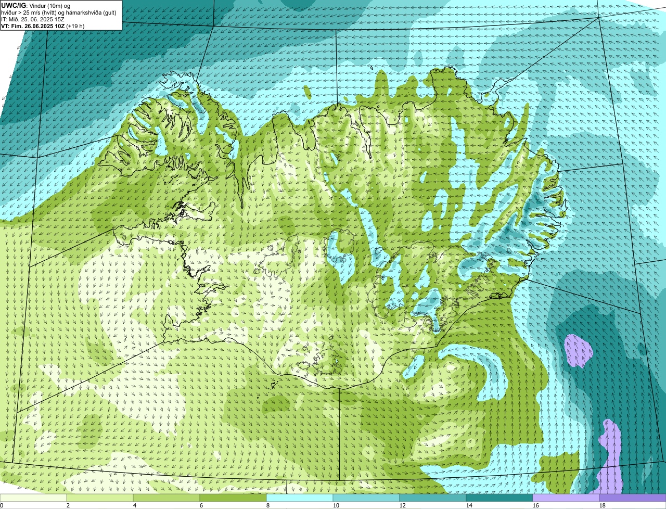Click the "14" tick label on the scale
Image resolution: width=666 pixels, height=509 pixels.
tap(469, 505)
